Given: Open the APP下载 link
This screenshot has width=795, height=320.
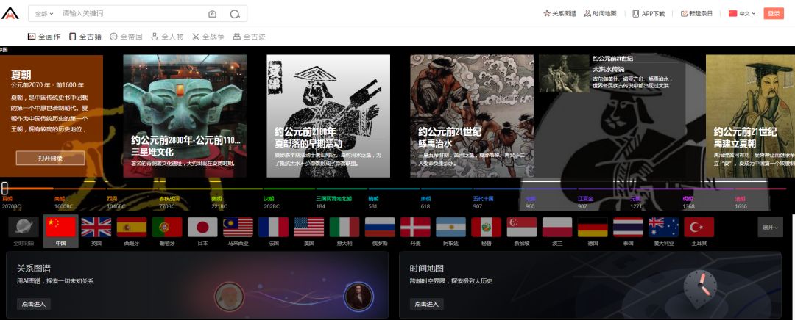Looking at the screenshot, I should pyautogui.click(x=649, y=14).
